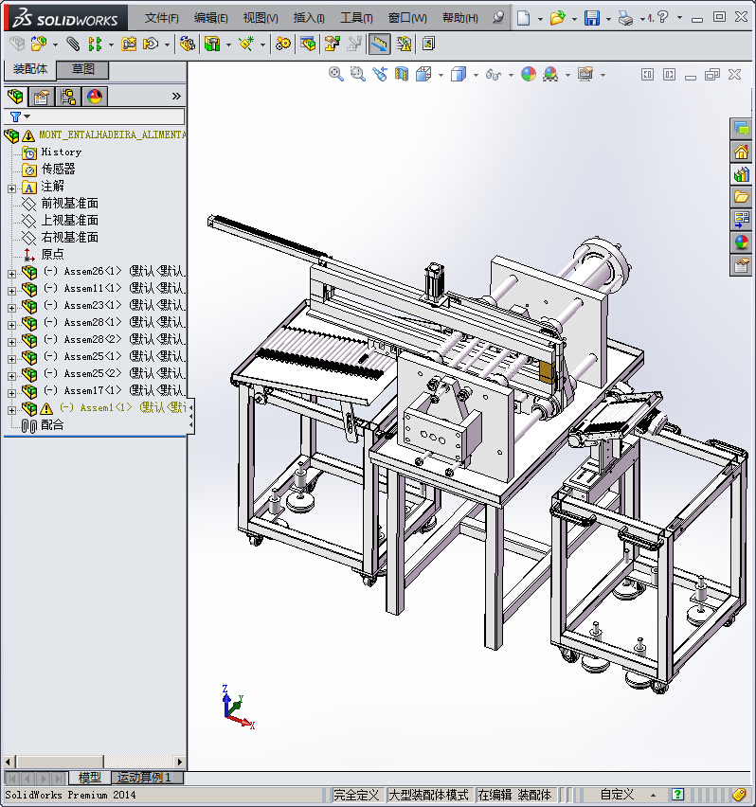Switch to the 运动算例1 tab
Viewport: 756px width, 807px height.
(145, 777)
